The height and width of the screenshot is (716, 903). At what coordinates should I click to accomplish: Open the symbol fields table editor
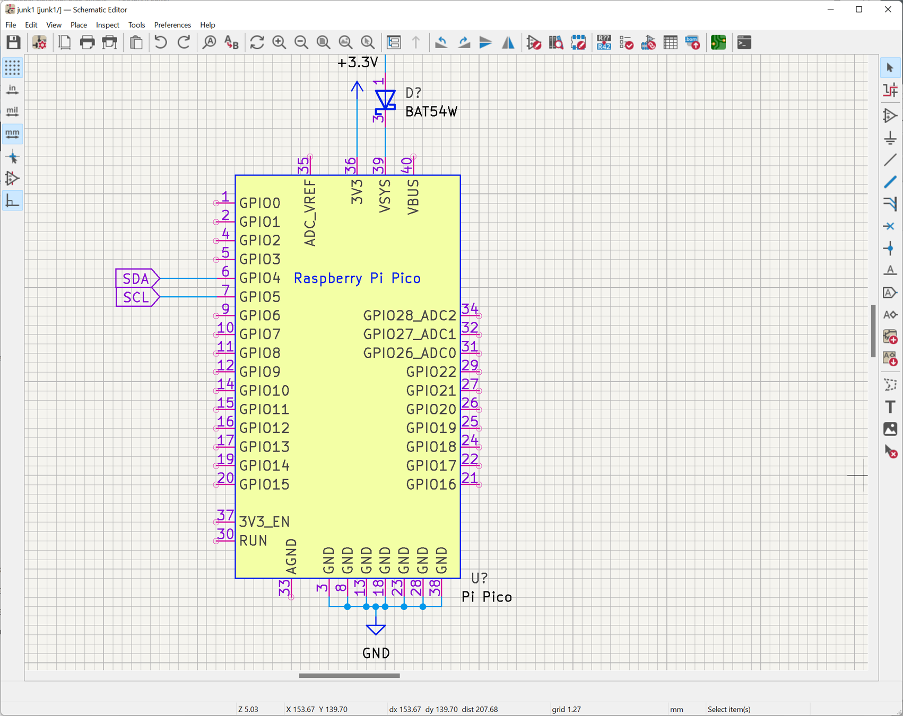pyautogui.click(x=671, y=42)
